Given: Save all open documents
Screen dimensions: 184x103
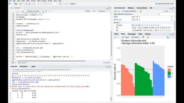Looking at the screenshot, I should pyautogui.click(x=29, y=4).
